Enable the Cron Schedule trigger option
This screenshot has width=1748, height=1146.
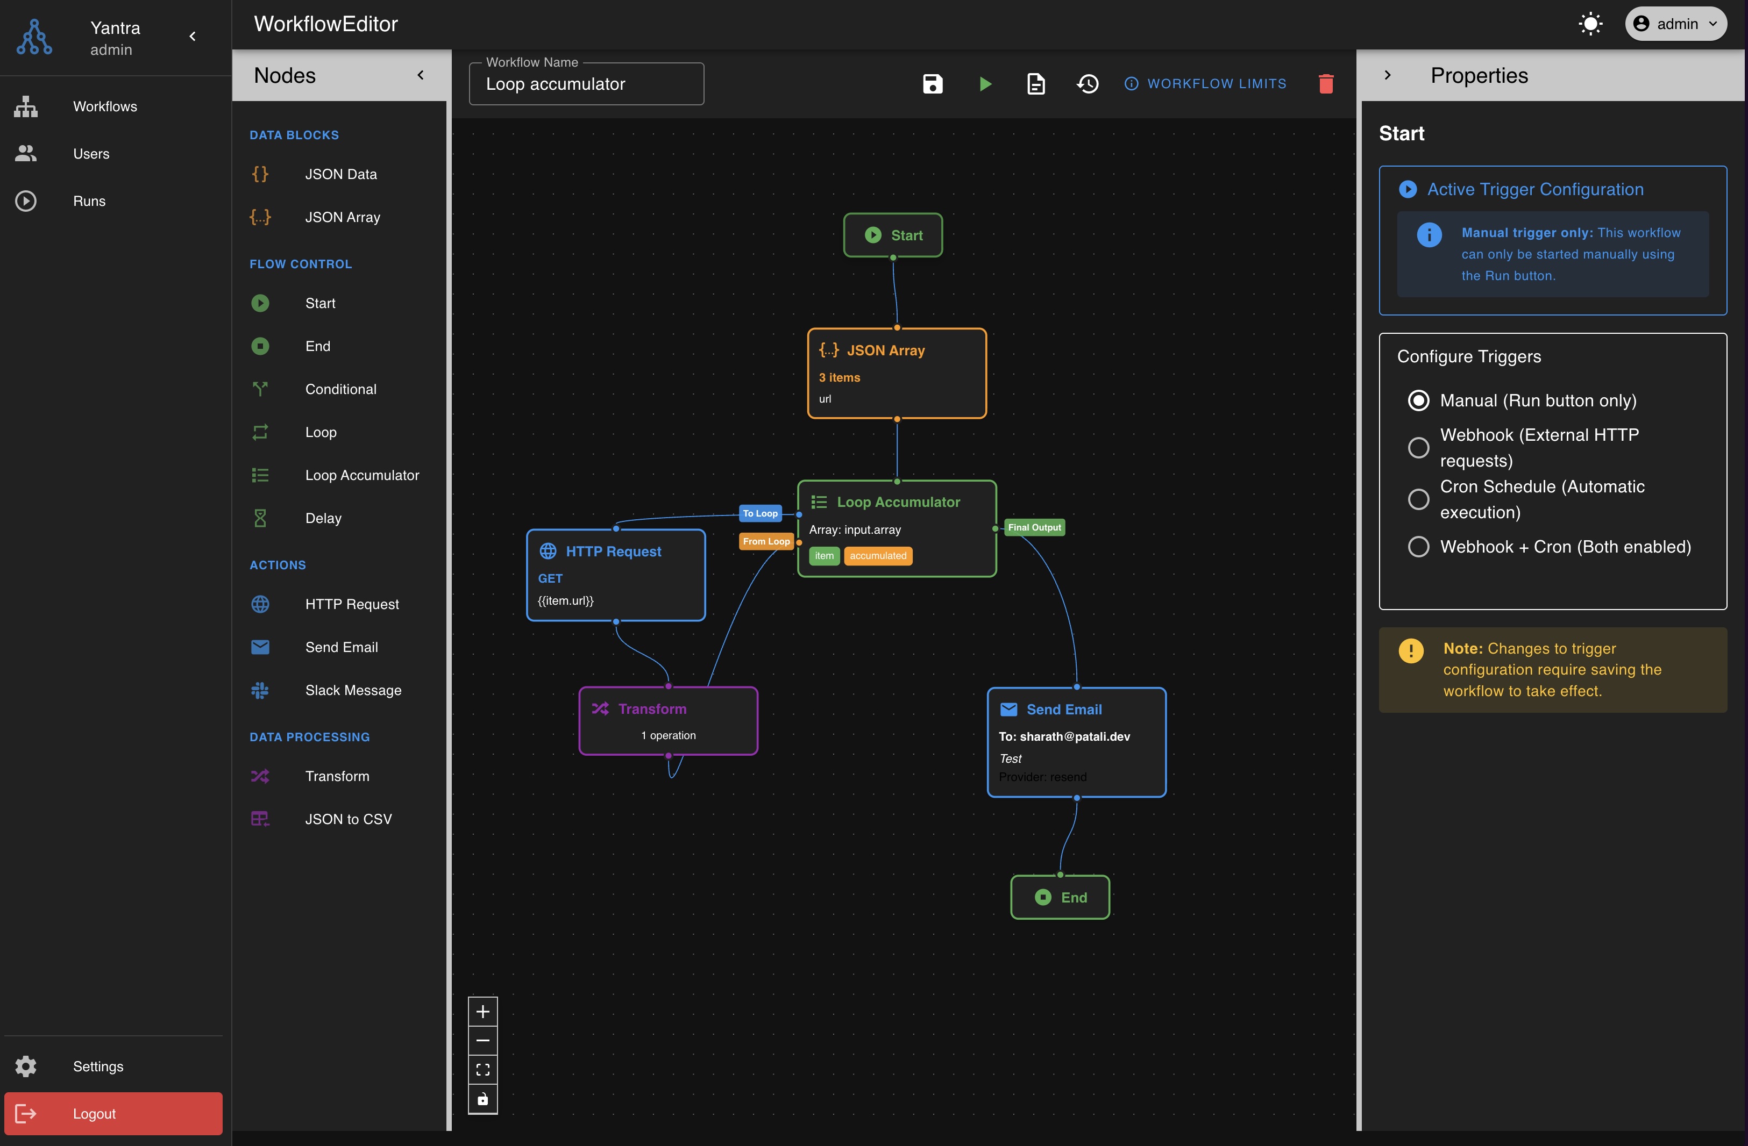1419,499
